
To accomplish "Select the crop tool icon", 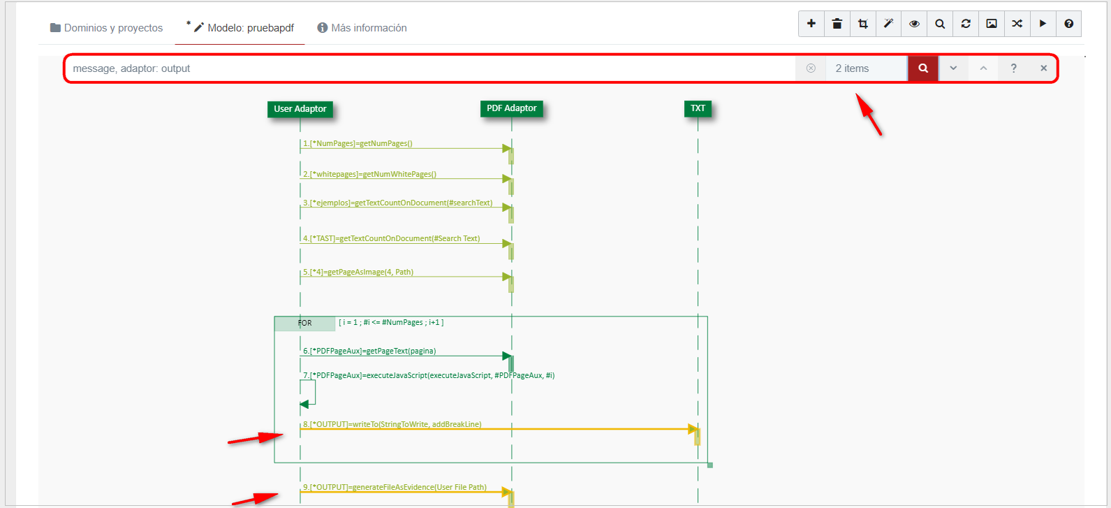I will tap(862, 24).
